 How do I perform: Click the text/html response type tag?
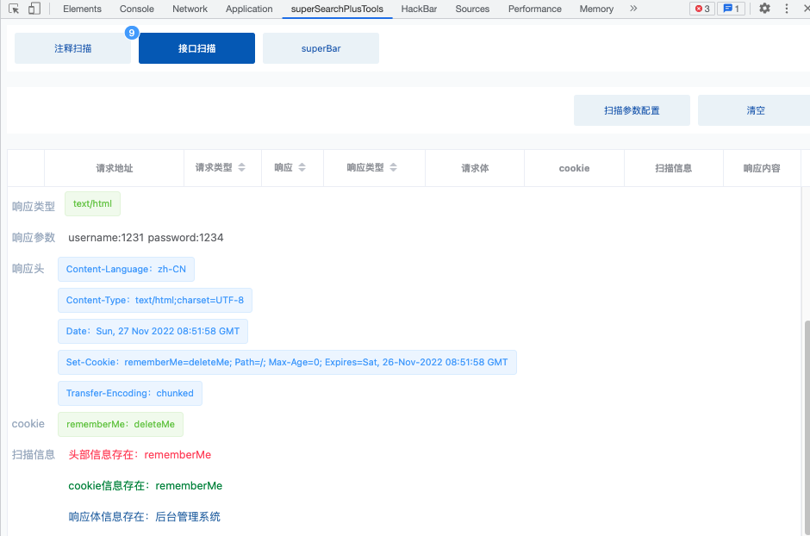pyautogui.click(x=92, y=204)
